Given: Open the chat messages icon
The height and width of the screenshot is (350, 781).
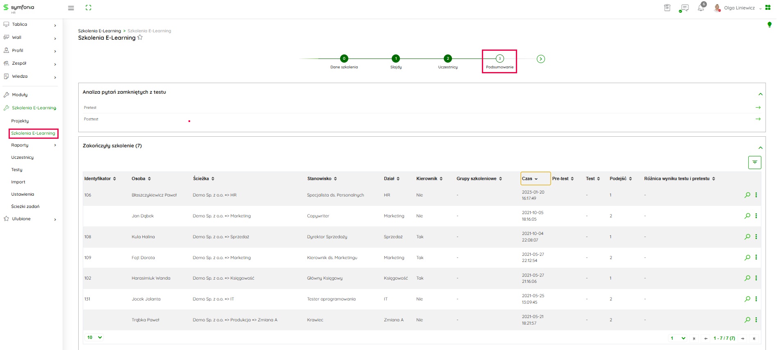Looking at the screenshot, I should coord(684,8).
